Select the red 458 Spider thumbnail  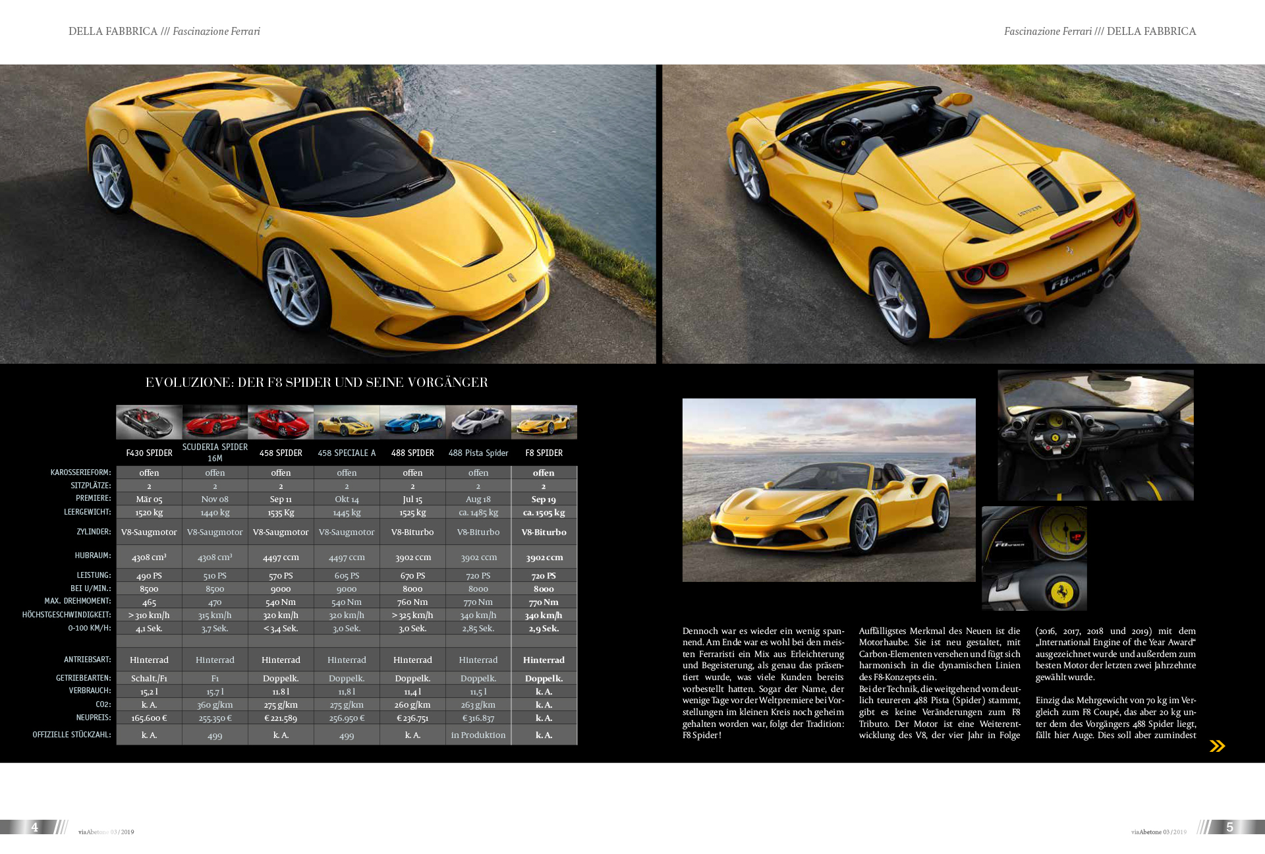coord(281,422)
